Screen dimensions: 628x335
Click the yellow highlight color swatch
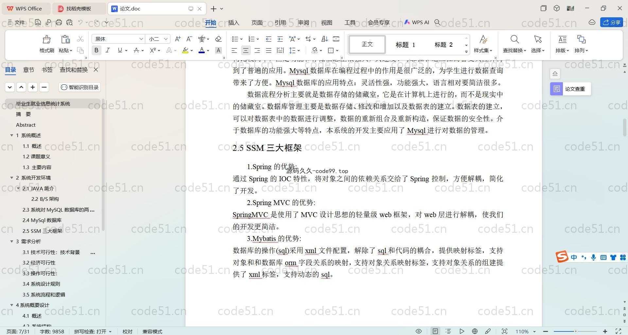[185, 50]
